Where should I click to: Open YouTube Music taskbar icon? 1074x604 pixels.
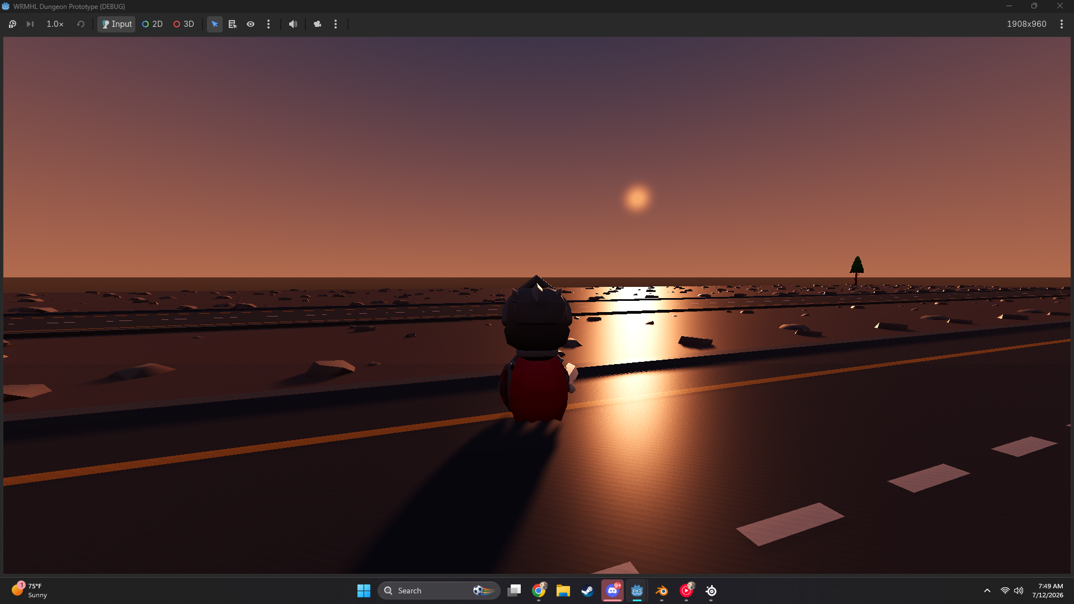pyautogui.click(x=686, y=591)
